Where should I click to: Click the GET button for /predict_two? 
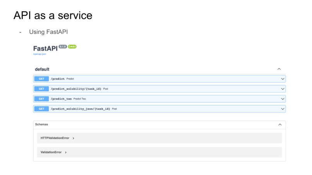click(41, 99)
